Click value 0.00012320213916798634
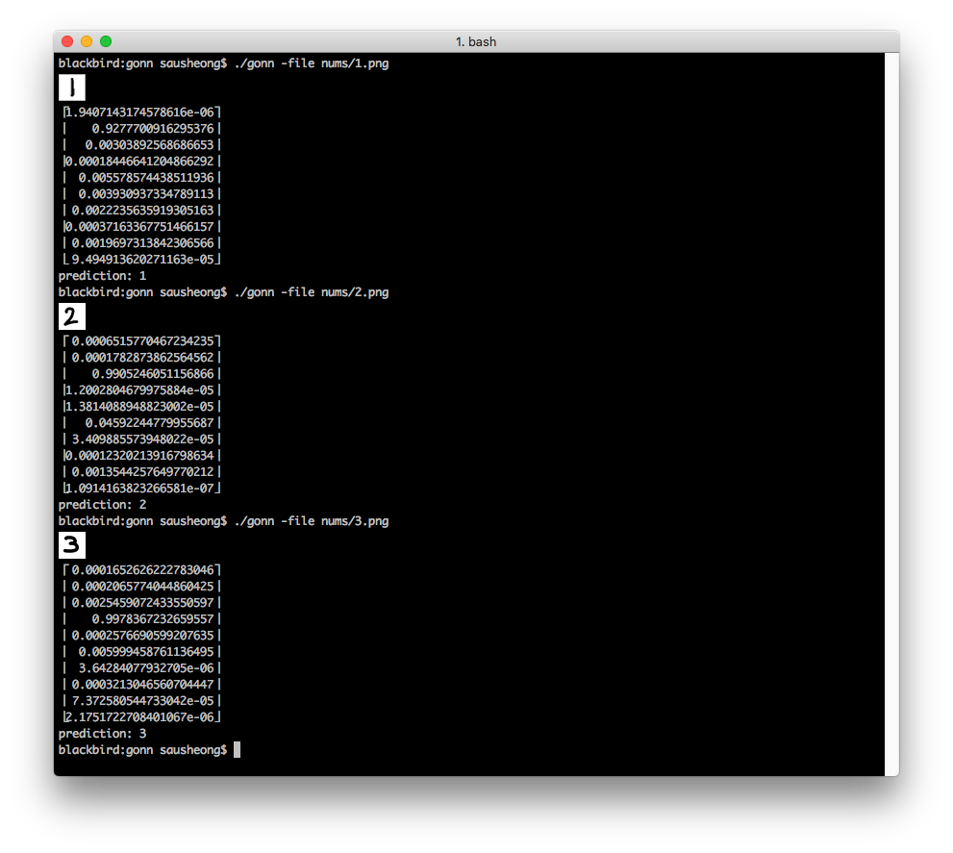 point(139,456)
